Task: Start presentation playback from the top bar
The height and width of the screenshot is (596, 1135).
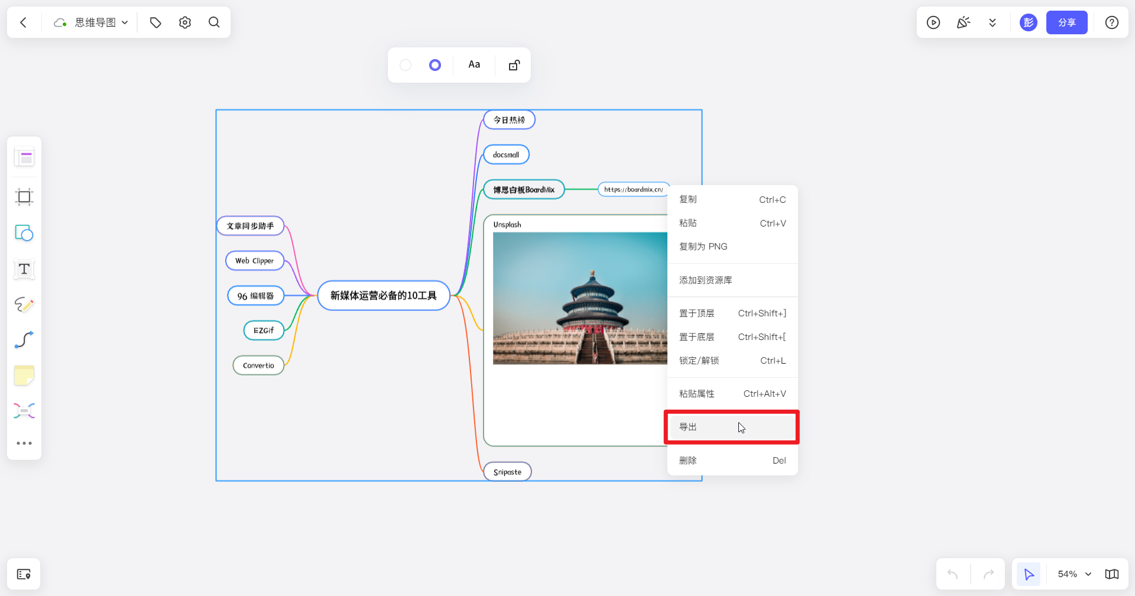Action: pos(933,22)
